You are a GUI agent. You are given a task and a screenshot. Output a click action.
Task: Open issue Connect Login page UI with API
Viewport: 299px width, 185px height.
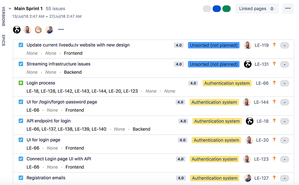59,159
